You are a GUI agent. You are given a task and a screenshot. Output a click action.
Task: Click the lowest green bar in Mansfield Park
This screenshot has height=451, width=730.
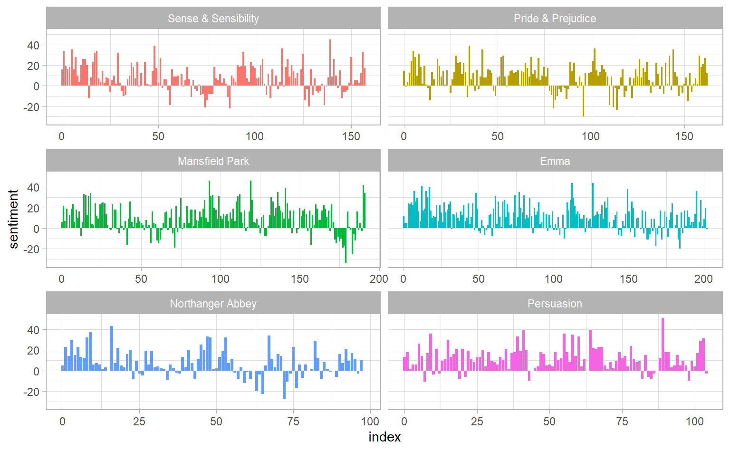tap(346, 246)
